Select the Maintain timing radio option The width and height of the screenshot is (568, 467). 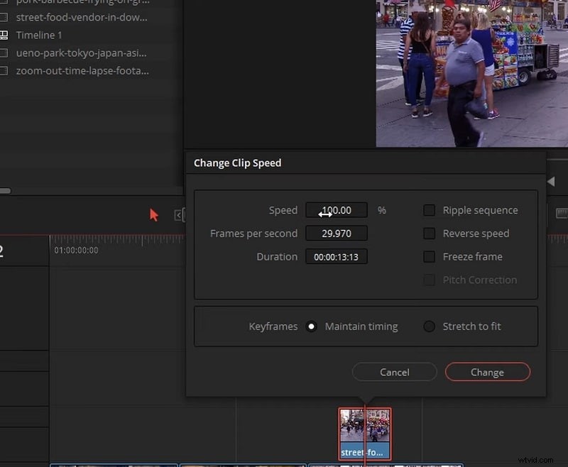click(311, 326)
